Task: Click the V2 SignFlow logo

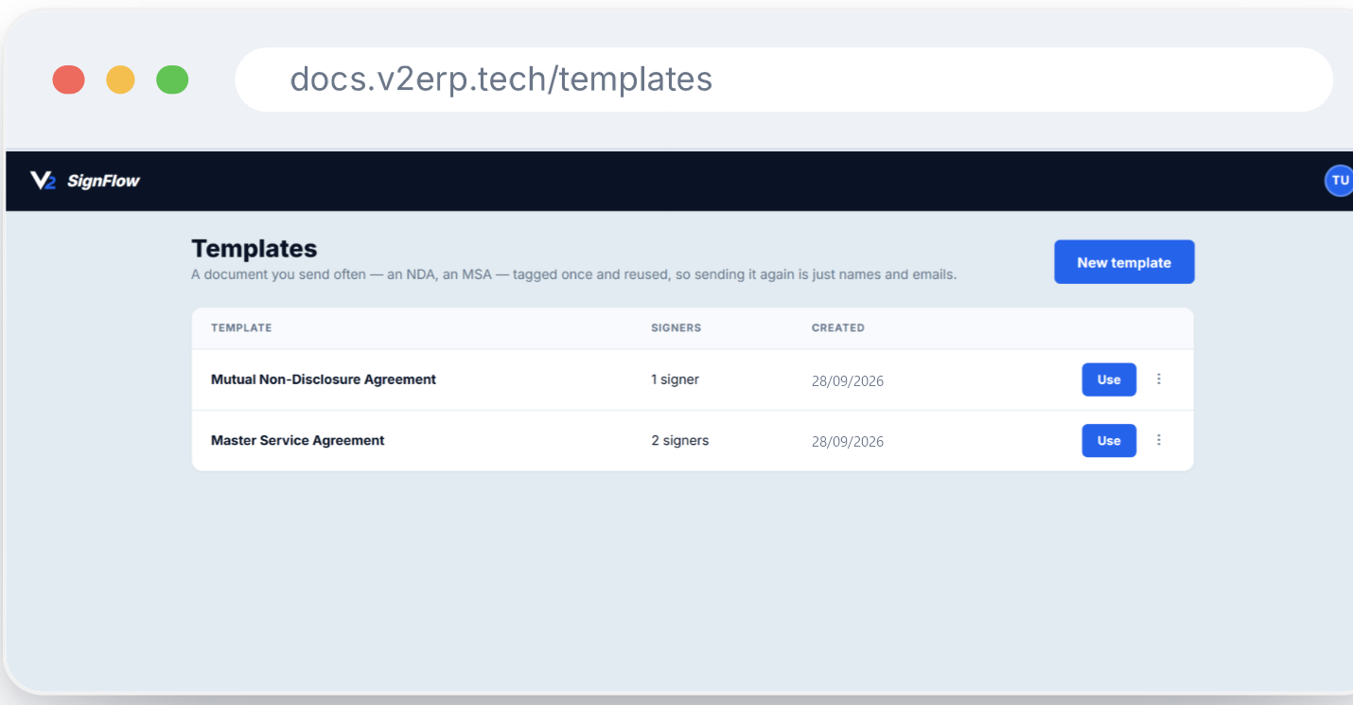Action: tap(85, 181)
